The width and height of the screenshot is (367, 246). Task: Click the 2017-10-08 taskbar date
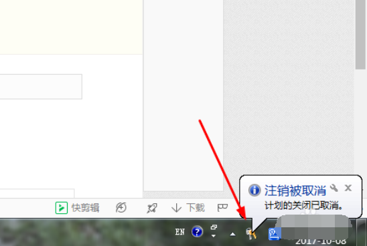(x=321, y=242)
